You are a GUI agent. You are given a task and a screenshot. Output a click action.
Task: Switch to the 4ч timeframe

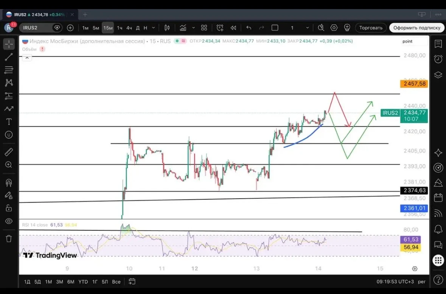[129, 28]
